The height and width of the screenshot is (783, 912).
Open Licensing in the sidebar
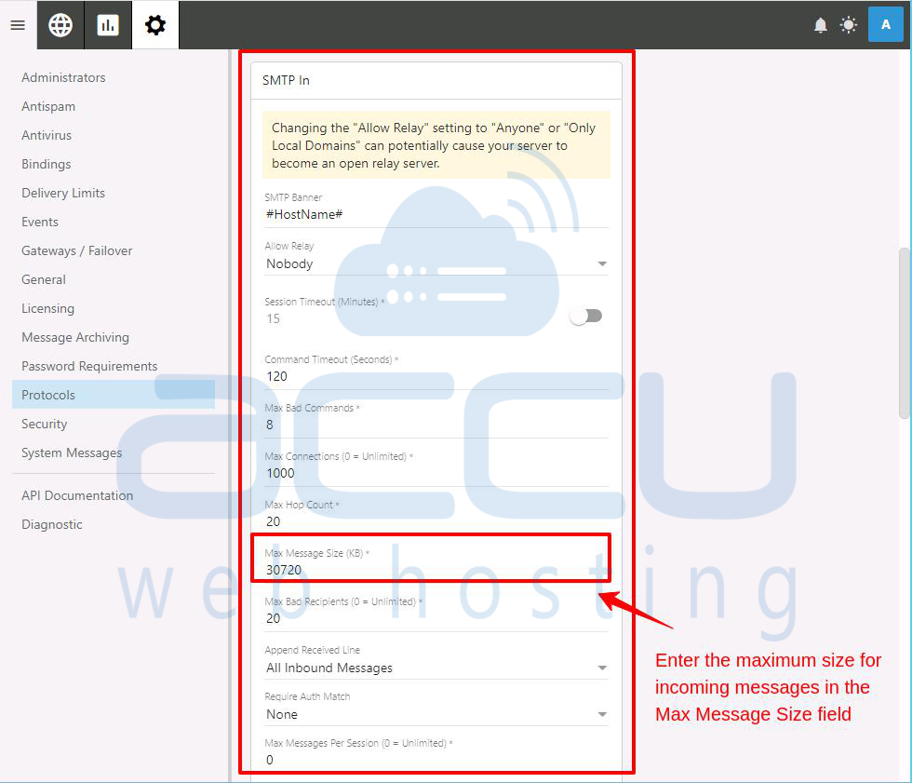pos(47,308)
